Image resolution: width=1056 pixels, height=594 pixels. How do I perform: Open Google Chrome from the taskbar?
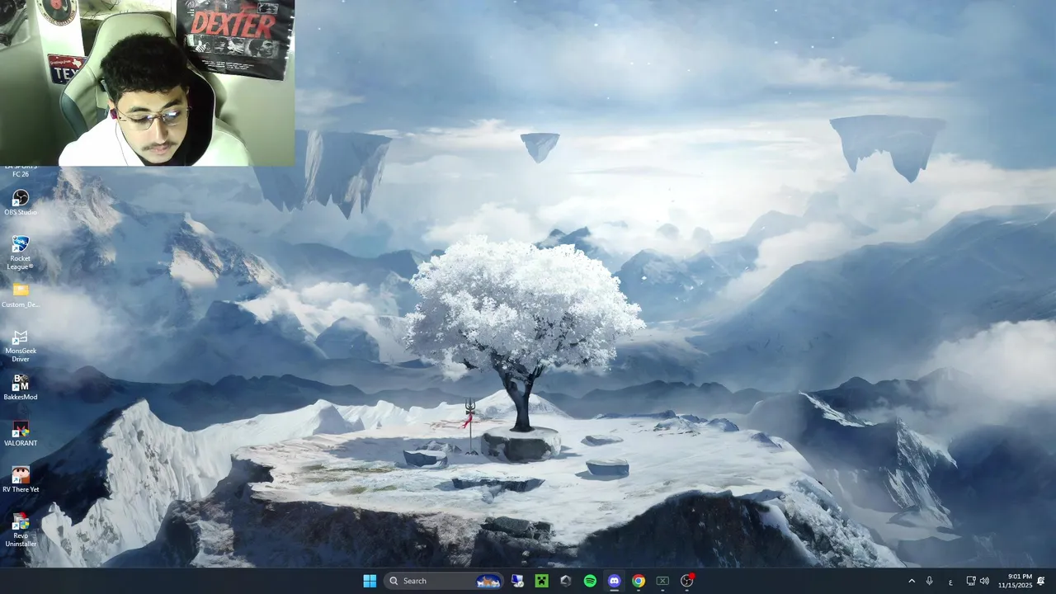point(639,581)
